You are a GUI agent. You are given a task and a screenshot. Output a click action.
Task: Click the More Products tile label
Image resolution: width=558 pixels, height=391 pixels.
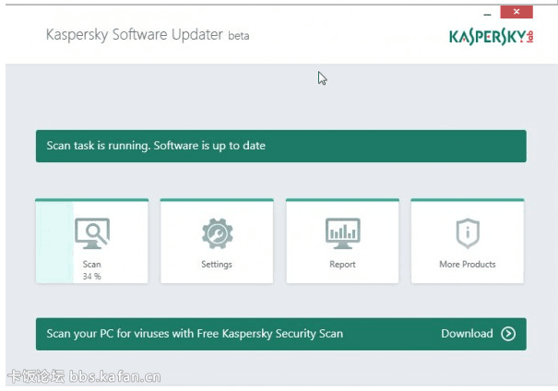(468, 265)
